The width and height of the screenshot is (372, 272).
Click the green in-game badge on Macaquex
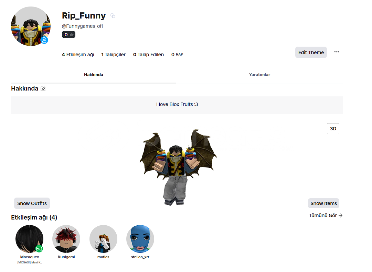(x=39, y=249)
